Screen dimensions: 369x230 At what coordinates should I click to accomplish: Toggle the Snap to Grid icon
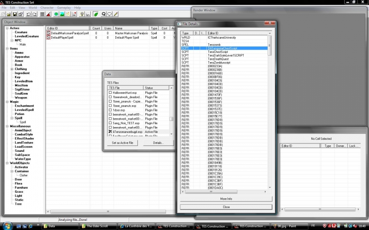pos(42,14)
